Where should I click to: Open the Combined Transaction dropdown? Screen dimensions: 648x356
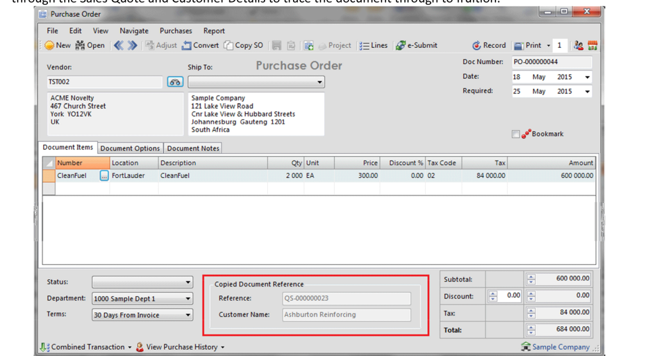(86, 347)
